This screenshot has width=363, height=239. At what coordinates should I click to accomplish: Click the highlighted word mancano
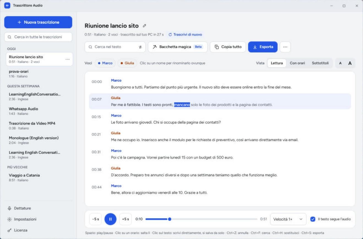point(182,105)
